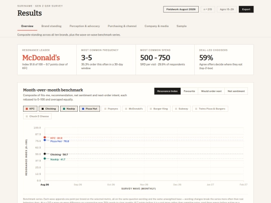Click the 'Month-over-month benchmark' heading
The width and height of the screenshot is (271, 203).
(x=53, y=90)
